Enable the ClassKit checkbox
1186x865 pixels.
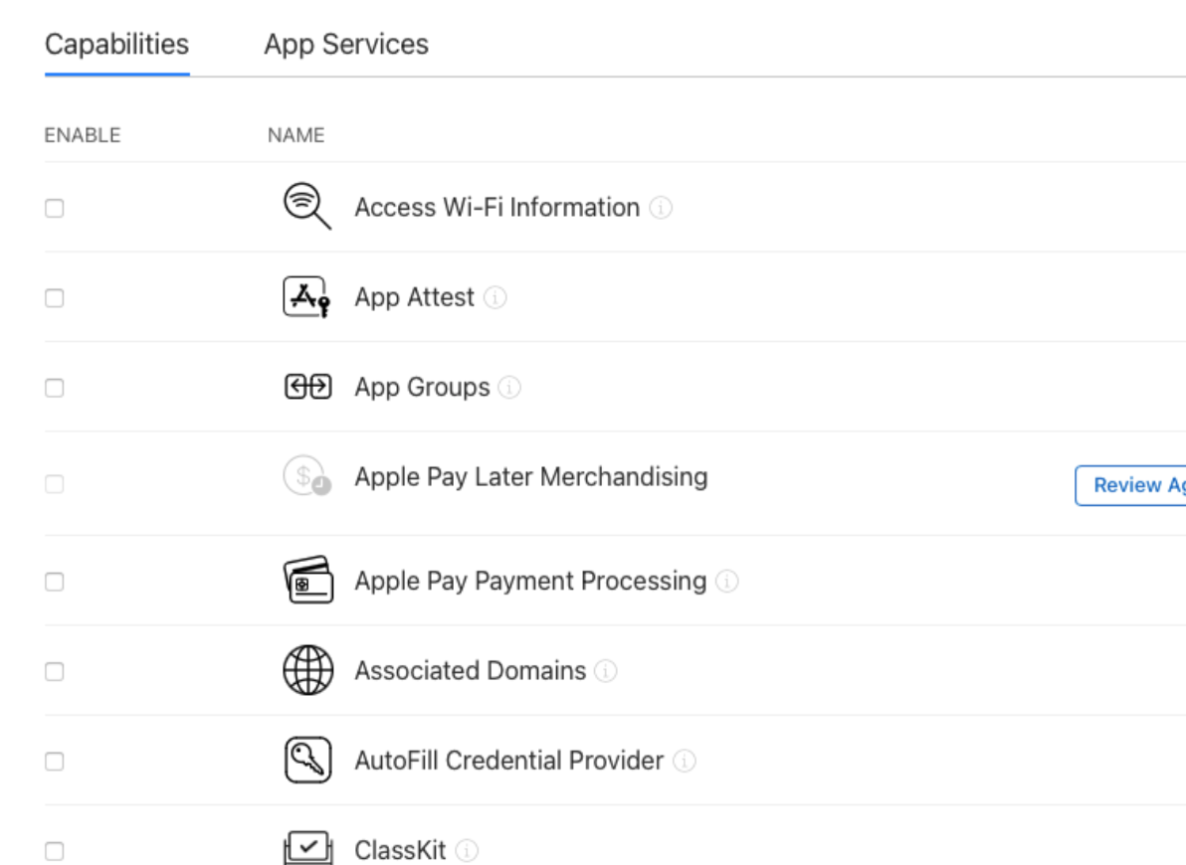point(55,851)
